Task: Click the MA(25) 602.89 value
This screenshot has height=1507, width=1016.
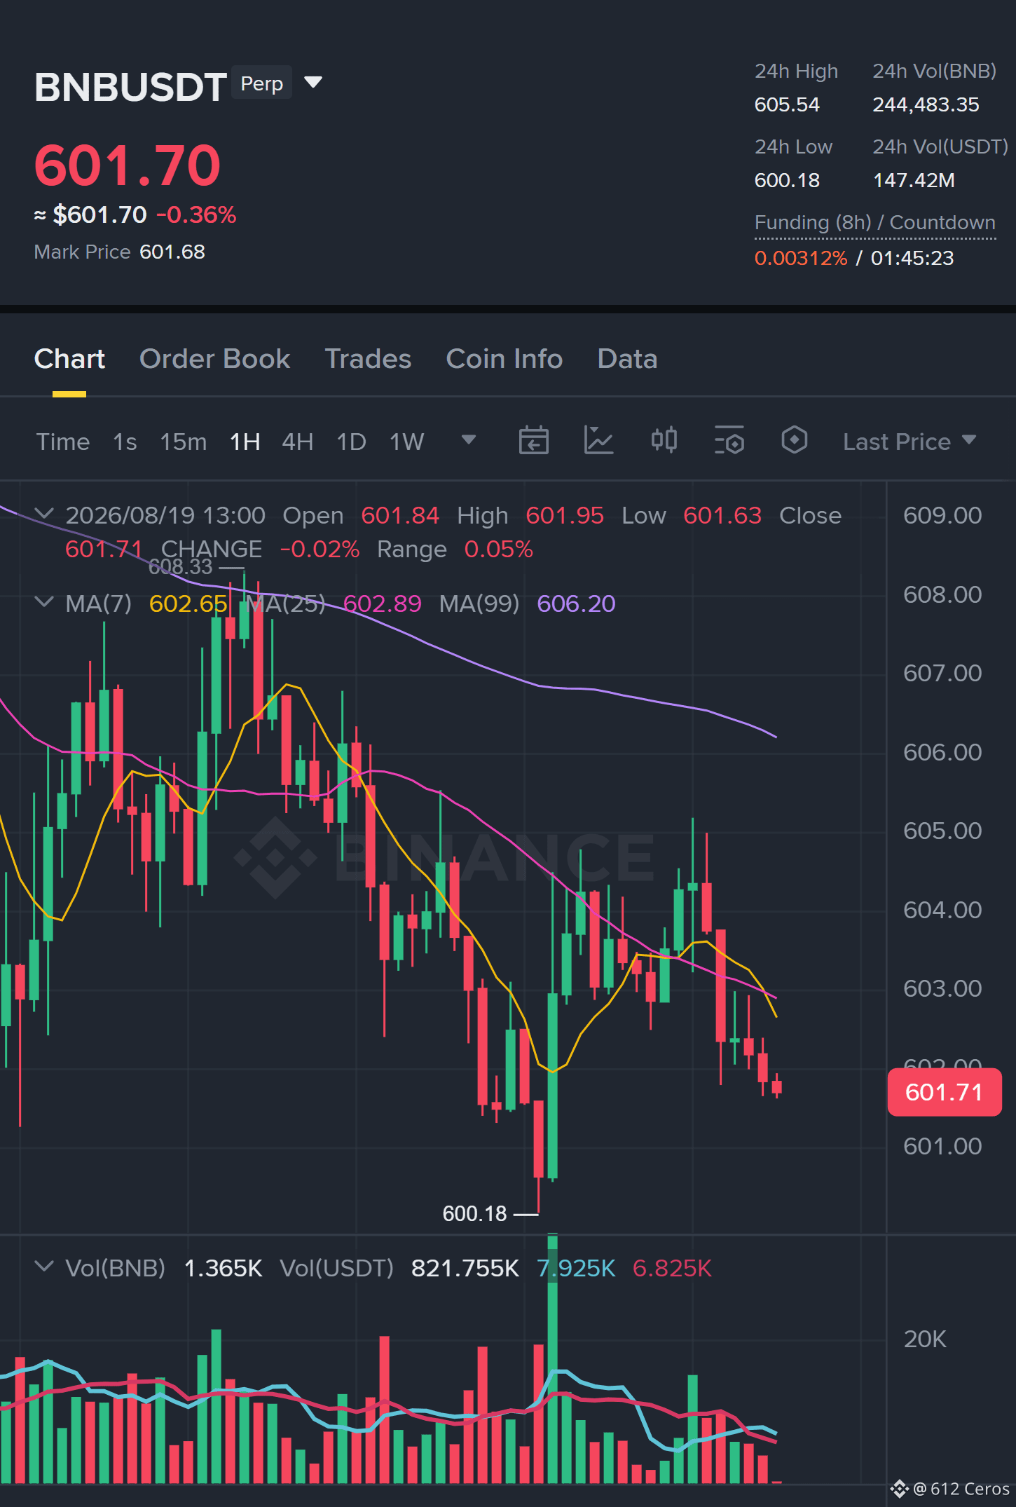Action: point(382,604)
